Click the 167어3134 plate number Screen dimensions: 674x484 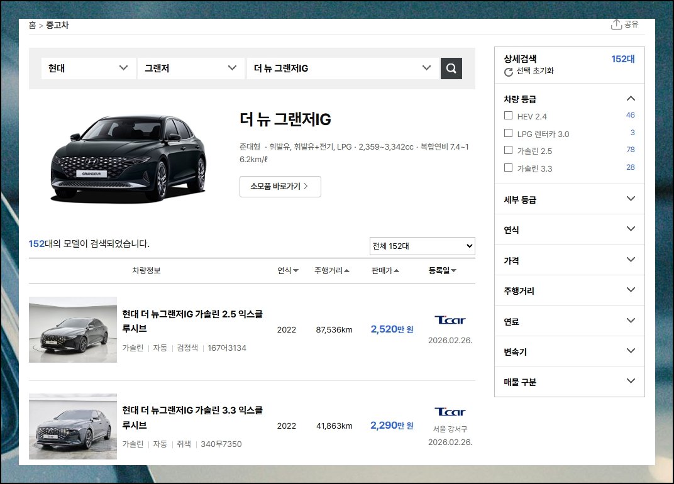227,348
